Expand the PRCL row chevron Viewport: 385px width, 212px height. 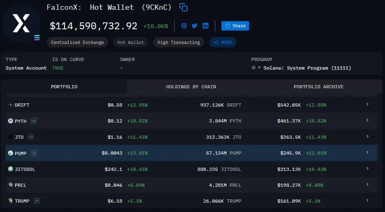[367, 184]
